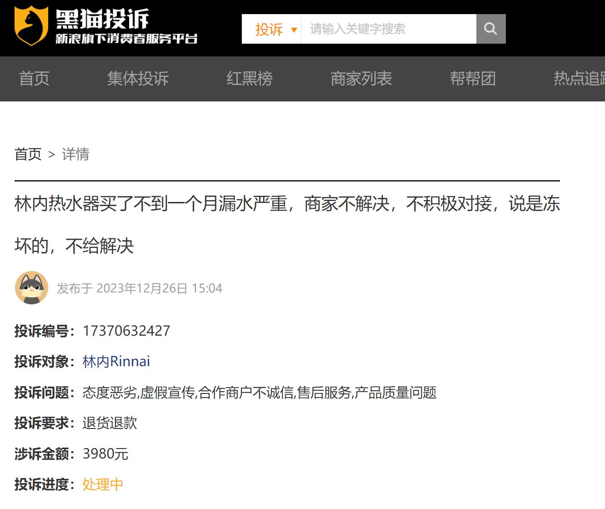Open the 林内Rinnai complaint target link

tap(115, 362)
